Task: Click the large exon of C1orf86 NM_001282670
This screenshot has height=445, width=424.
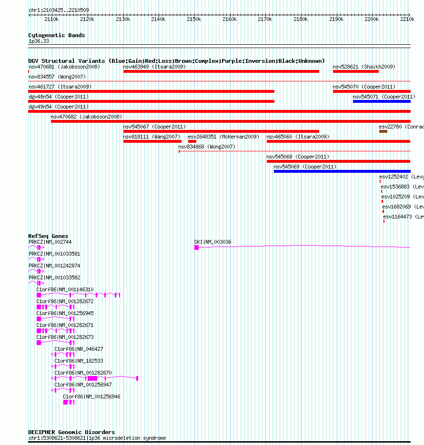Action: [x=92, y=378]
